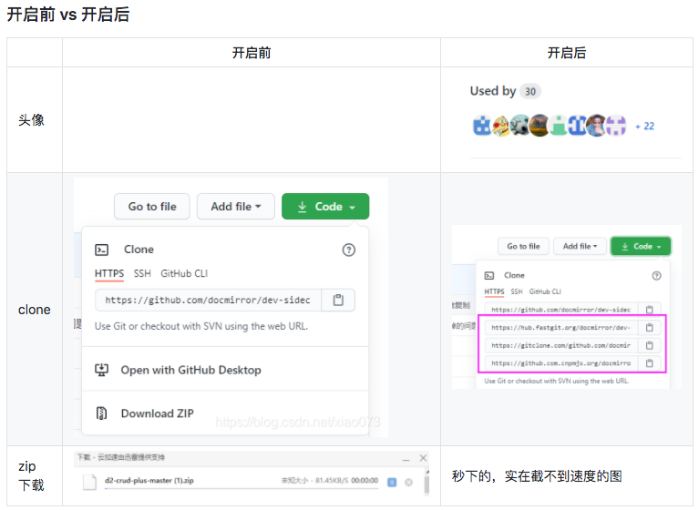Image resolution: width=699 pixels, height=510 pixels.
Task: Click the heading 开启前 vs 开启后
Action: point(68,15)
